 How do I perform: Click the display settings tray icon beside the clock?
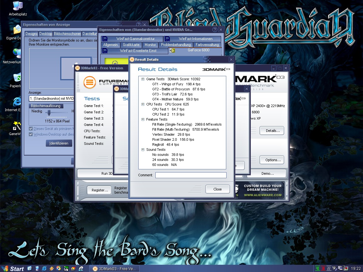(x=346, y=269)
